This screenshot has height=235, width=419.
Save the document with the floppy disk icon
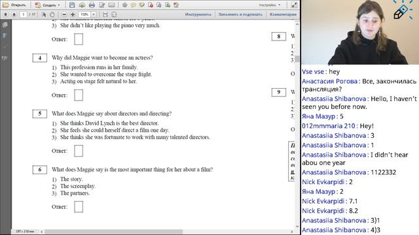coord(72,5)
